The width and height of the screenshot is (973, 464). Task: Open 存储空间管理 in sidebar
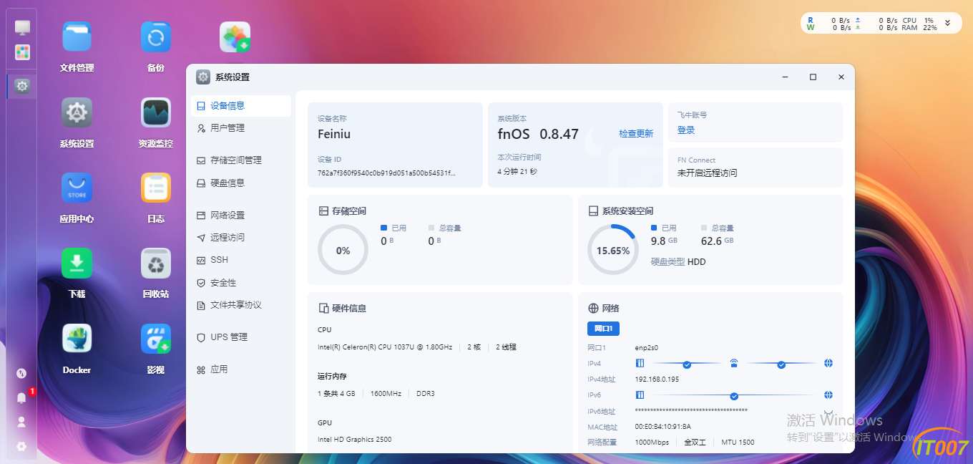click(x=241, y=160)
